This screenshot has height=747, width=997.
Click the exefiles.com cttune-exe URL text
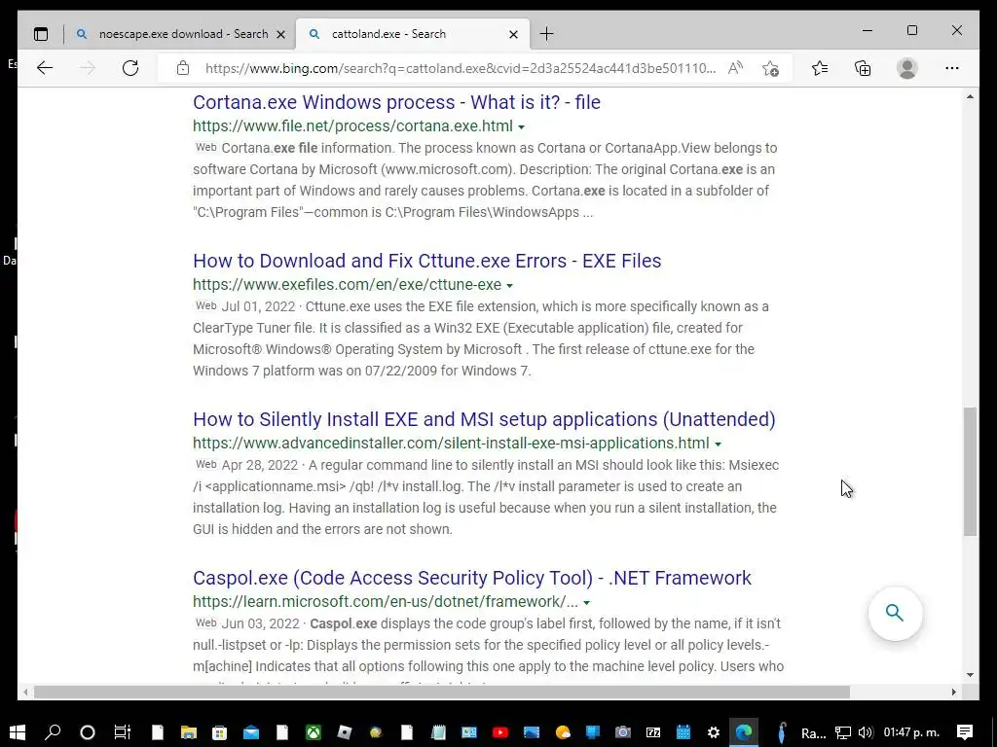pos(348,285)
